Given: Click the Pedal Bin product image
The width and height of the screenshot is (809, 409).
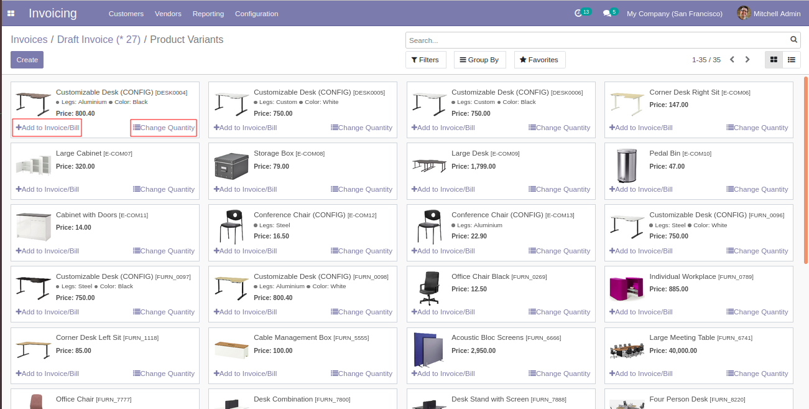Looking at the screenshot, I should 627,166.
